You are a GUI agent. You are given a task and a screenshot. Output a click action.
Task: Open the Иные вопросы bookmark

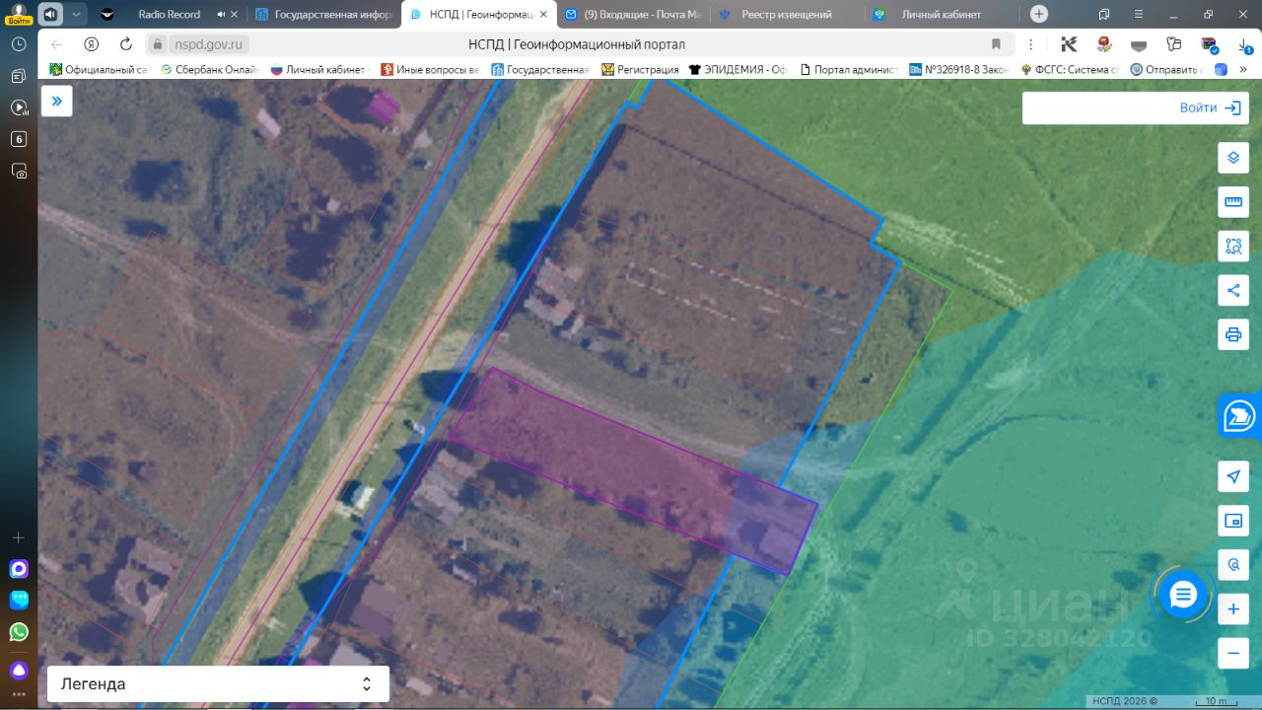pos(430,69)
